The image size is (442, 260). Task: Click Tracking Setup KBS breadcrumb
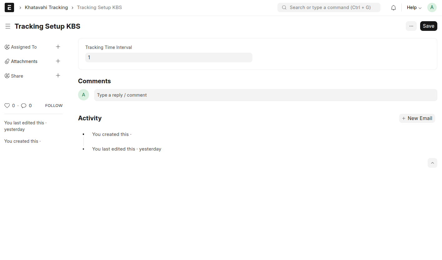tap(99, 7)
